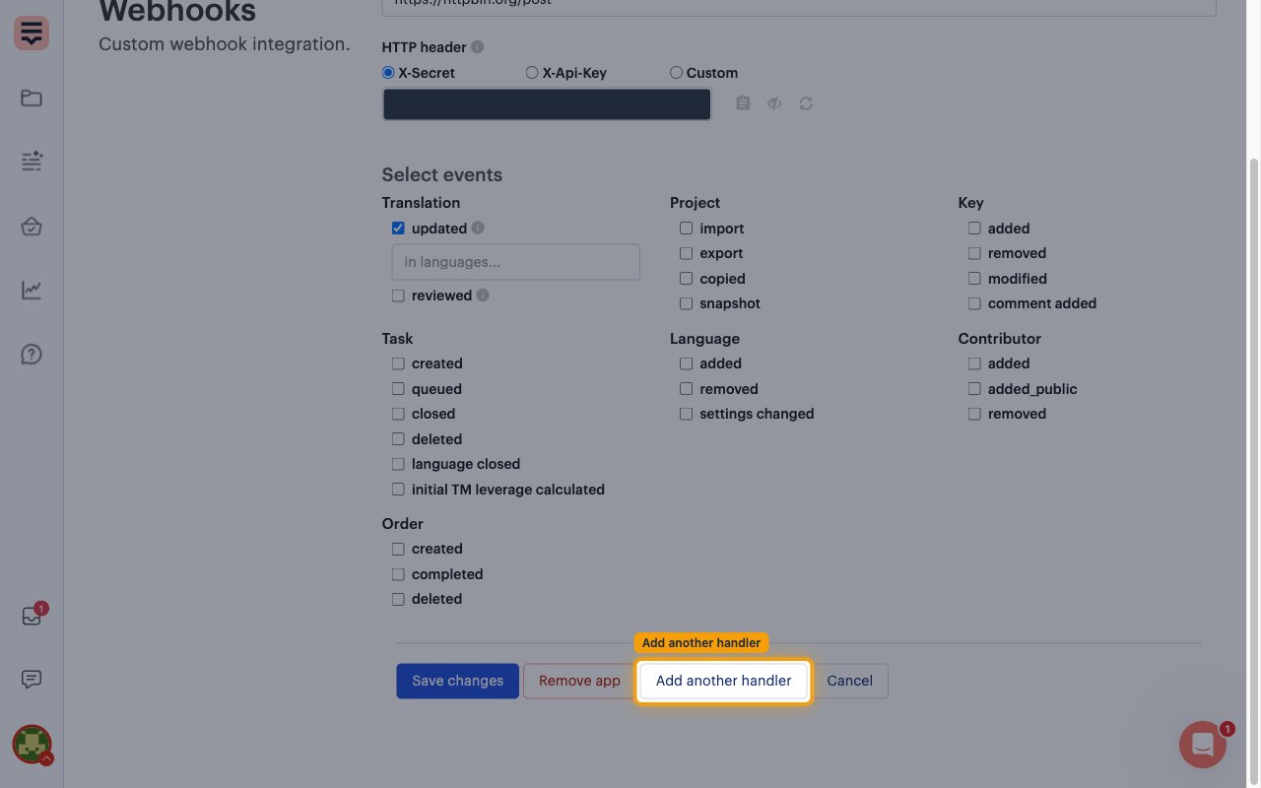This screenshot has width=1261, height=788.
Task: Focus the webhook URL input field
Action: point(799,7)
